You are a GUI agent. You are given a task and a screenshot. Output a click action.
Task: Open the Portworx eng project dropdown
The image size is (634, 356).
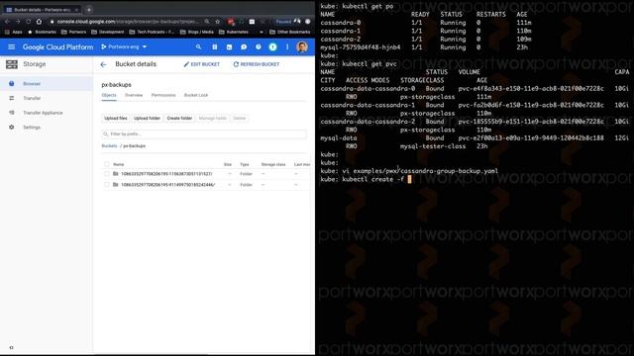click(x=124, y=46)
